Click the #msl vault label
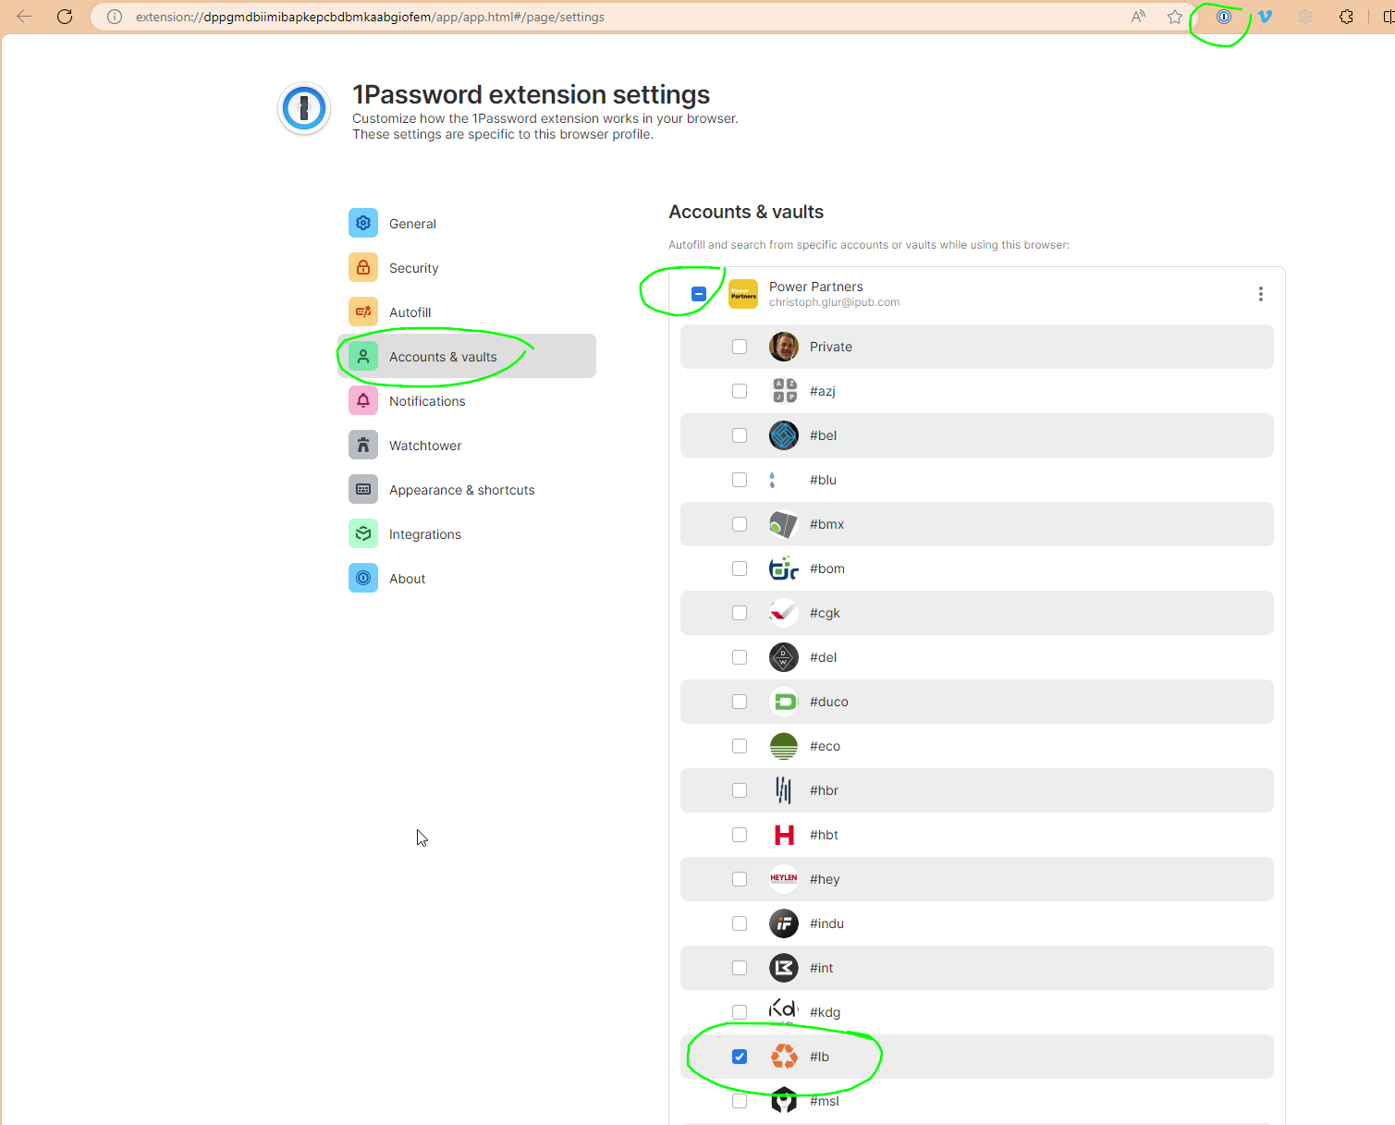This screenshot has height=1125, width=1395. tap(825, 1101)
